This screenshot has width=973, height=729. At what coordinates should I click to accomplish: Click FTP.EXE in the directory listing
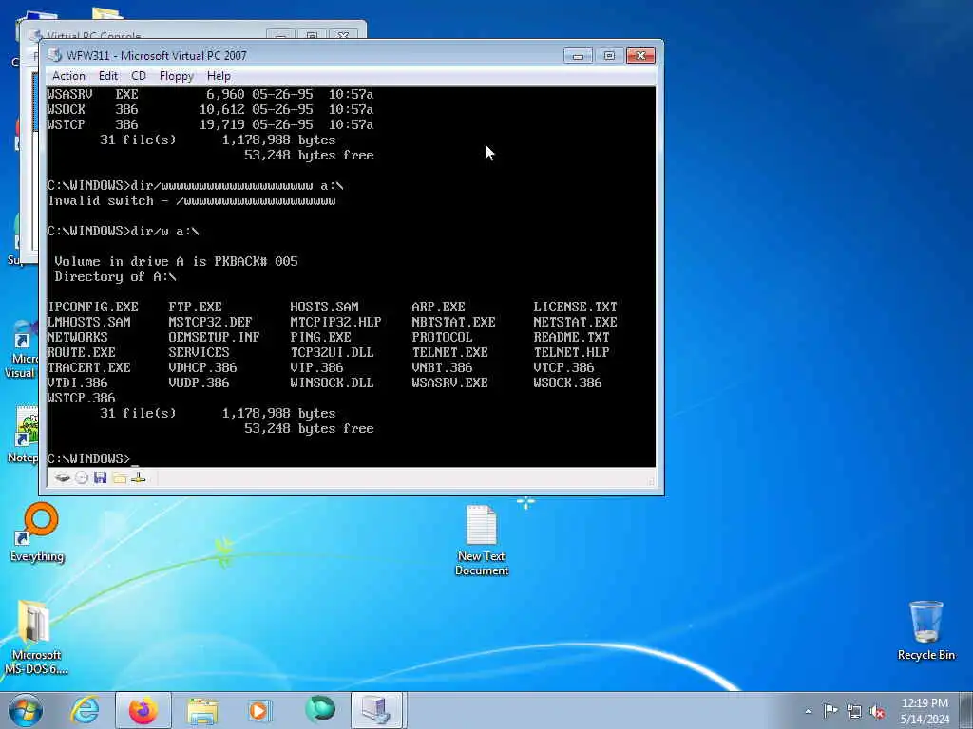[195, 307]
